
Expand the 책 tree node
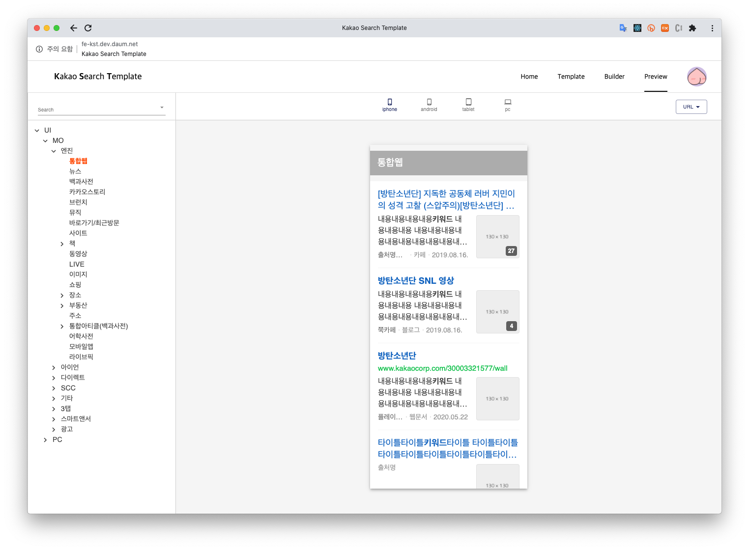(62, 244)
